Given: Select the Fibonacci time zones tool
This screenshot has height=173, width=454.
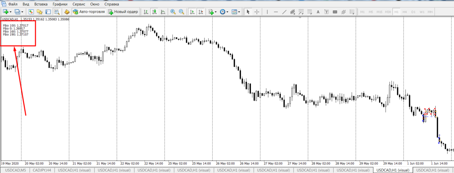Looking at the screenshot, I should click(352, 12).
